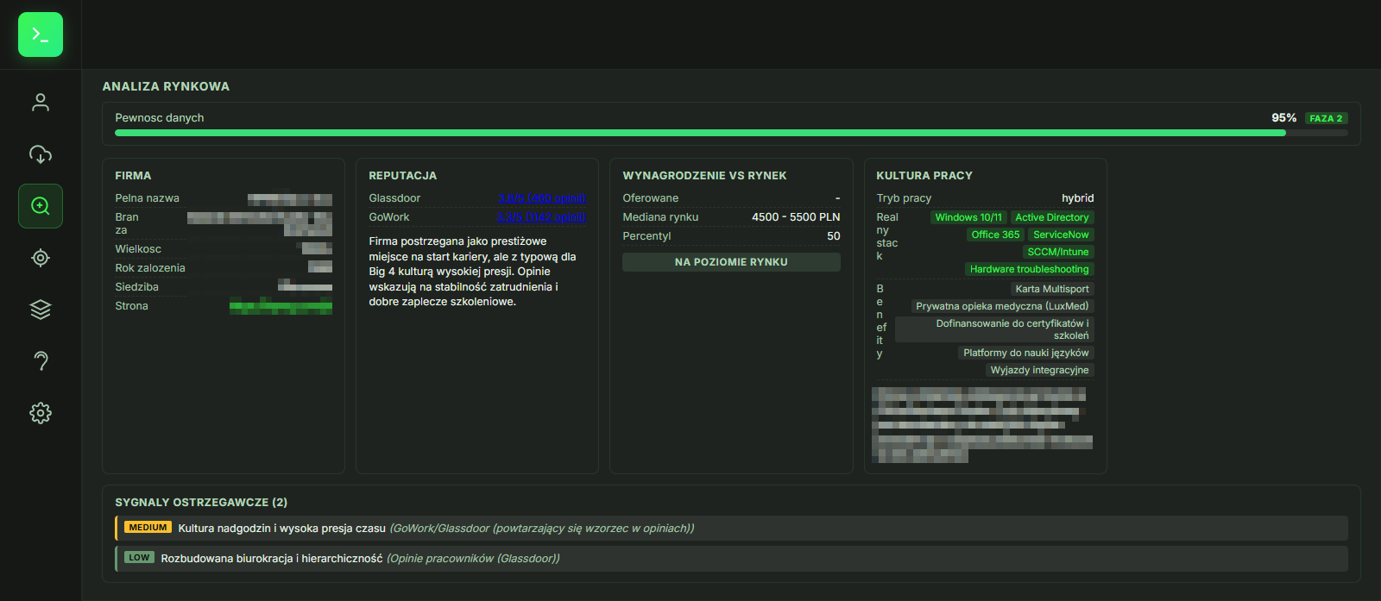
Task: Click the WYNAGRODZENIE VS RYNEK heading
Action: 704,175
